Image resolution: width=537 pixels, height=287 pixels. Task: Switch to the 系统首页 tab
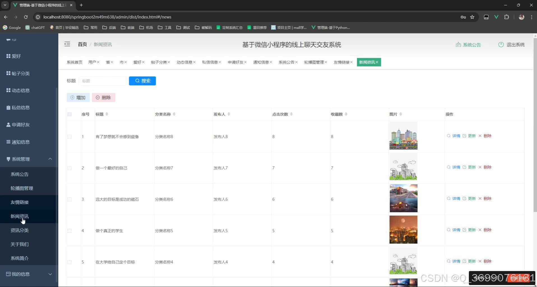(74, 62)
